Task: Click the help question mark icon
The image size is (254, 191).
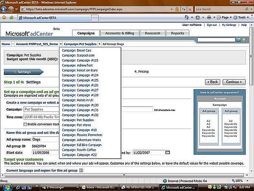Action: coord(81,170)
